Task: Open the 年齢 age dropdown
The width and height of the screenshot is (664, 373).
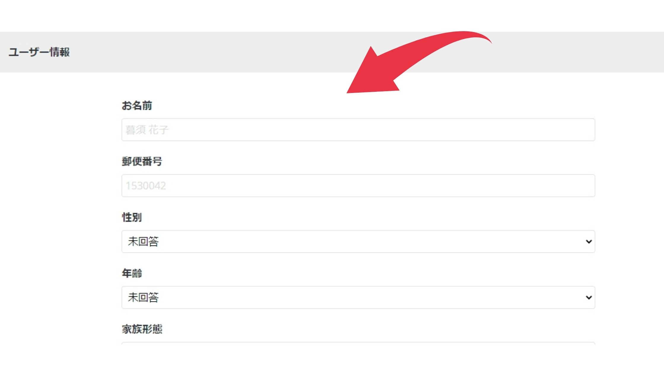Action: coord(358,298)
